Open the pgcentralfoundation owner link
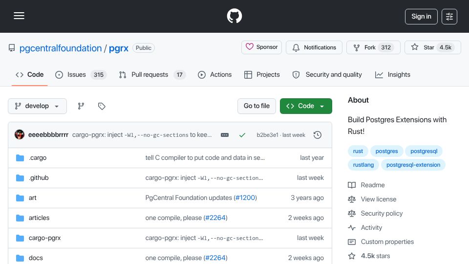Screen dimensions: 469x264 pyautogui.click(x=61, y=48)
